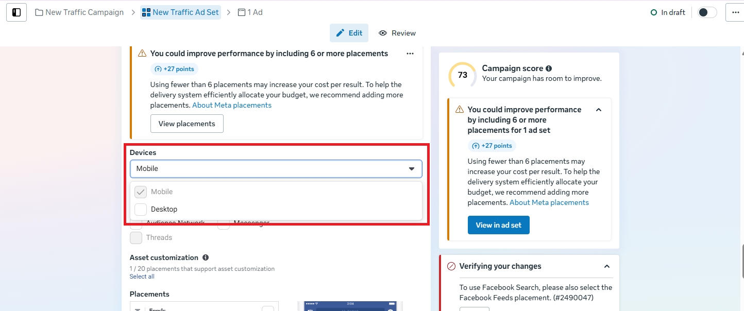Collapse the placements recommendation card in sidebar

pos(599,110)
